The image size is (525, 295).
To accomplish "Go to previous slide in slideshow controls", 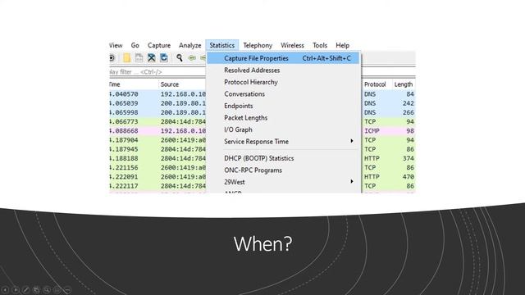I will click(5, 289).
